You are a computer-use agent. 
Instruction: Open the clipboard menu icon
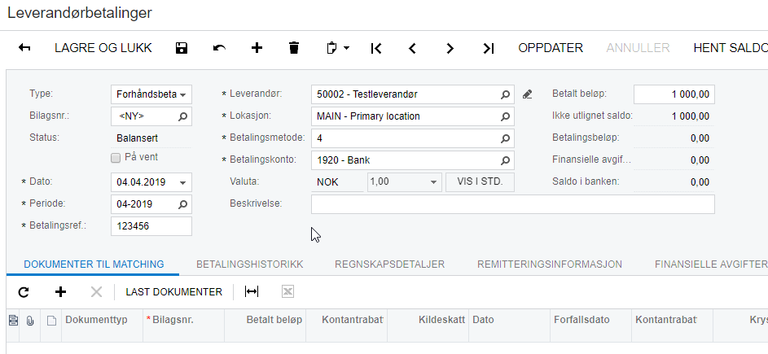click(331, 48)
